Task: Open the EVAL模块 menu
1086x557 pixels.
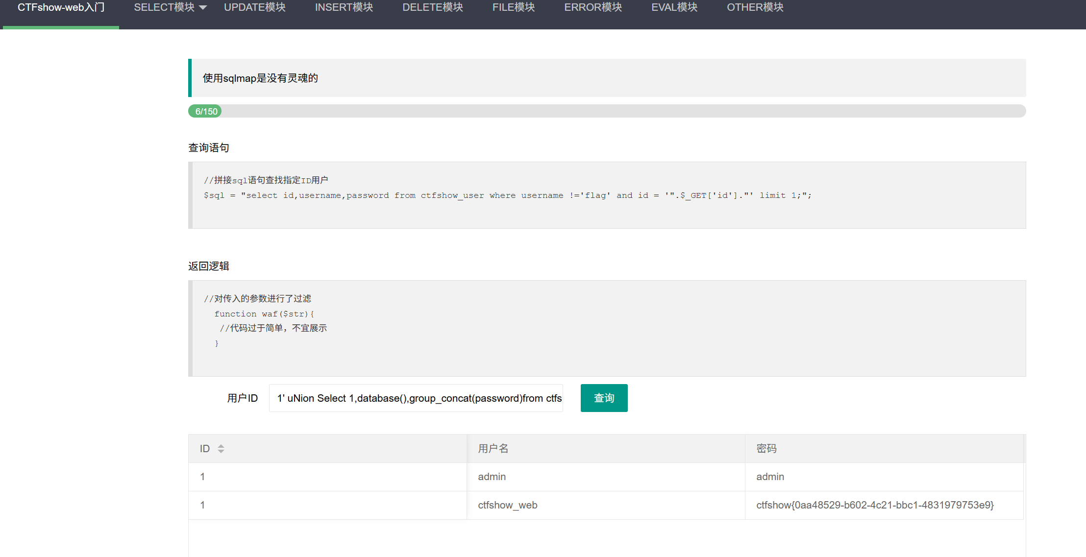Action: pyautogui.click(x=674, y=8)
